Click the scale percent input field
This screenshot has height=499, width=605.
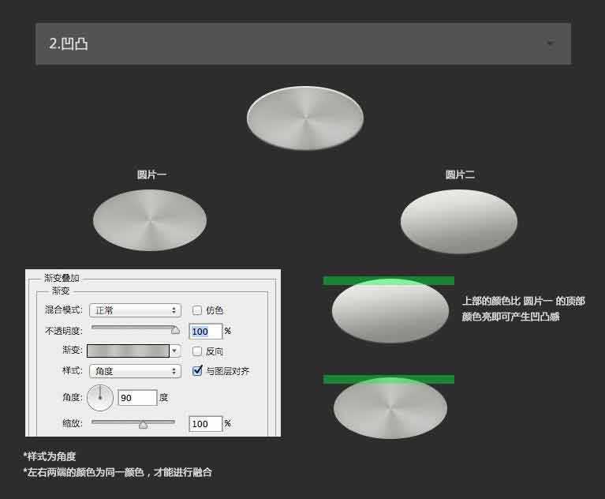pos(204,424)
